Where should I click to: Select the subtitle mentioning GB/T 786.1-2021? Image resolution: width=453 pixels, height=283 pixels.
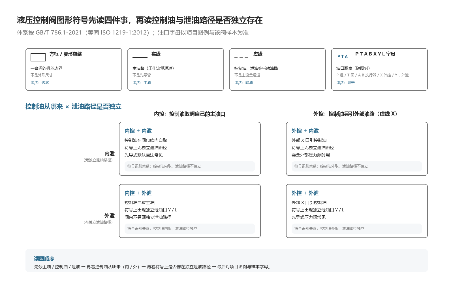[x=133, y=33]
